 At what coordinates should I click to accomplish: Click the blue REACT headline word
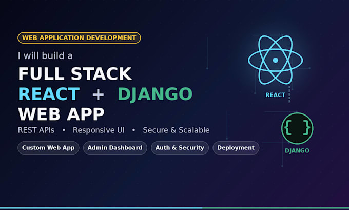click(x=49, y=94)
